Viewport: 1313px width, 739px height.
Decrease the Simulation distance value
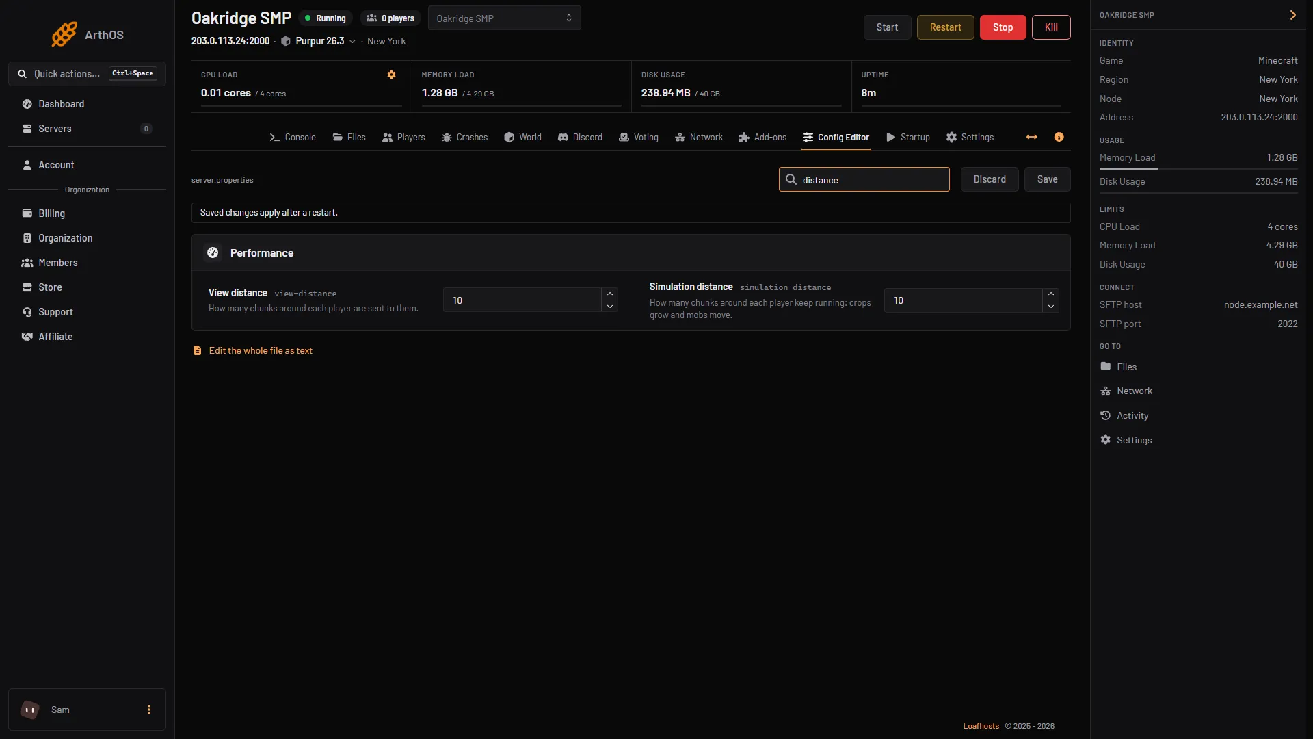click(1050, 306)
